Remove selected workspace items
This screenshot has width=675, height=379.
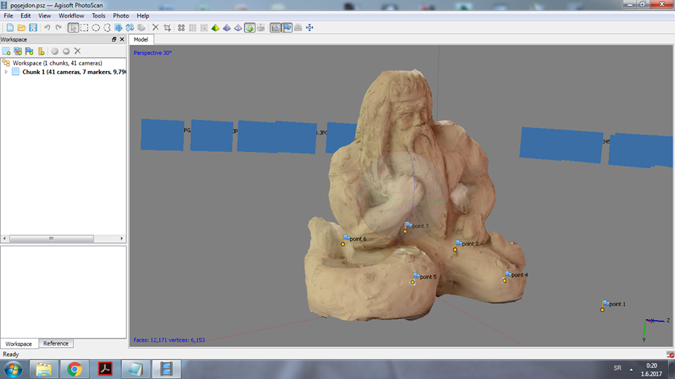click(x=77, y=51)
